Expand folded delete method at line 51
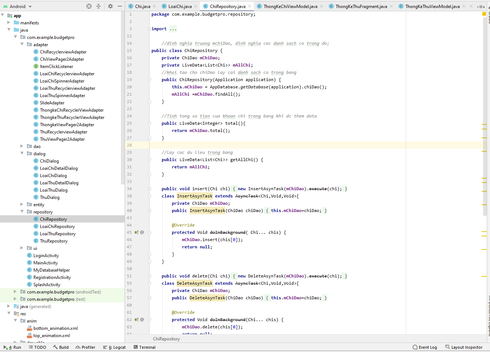This screenshot has height=352, width=490. pos(149,276)
